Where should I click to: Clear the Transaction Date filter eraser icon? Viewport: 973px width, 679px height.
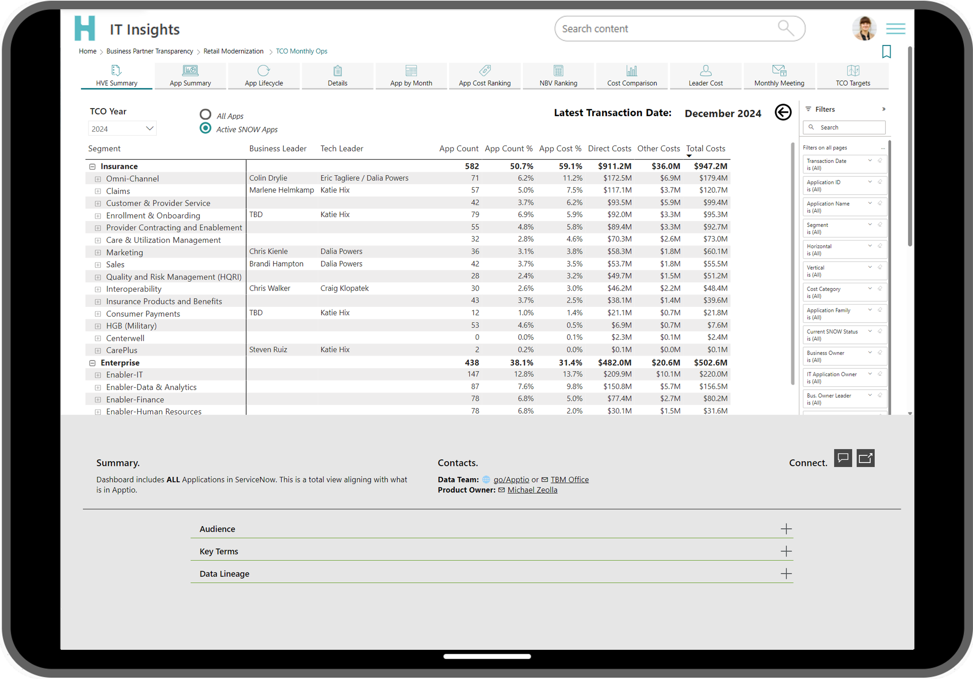(x=880, y=161)
